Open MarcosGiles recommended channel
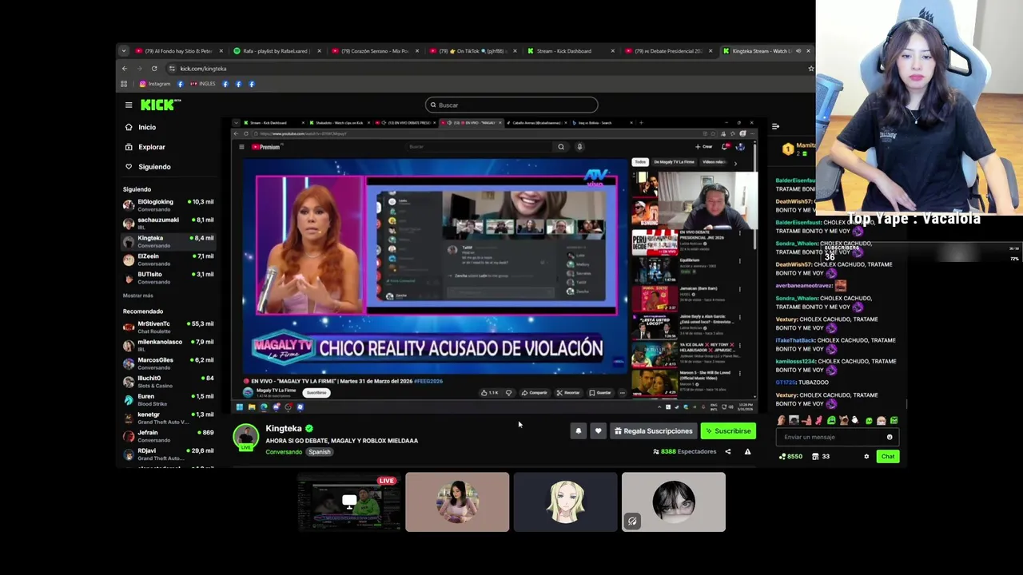 tap(168, 363)
